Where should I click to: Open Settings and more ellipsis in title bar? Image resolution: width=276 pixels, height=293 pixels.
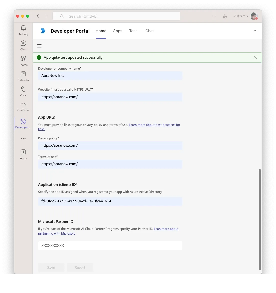(214, 16)
